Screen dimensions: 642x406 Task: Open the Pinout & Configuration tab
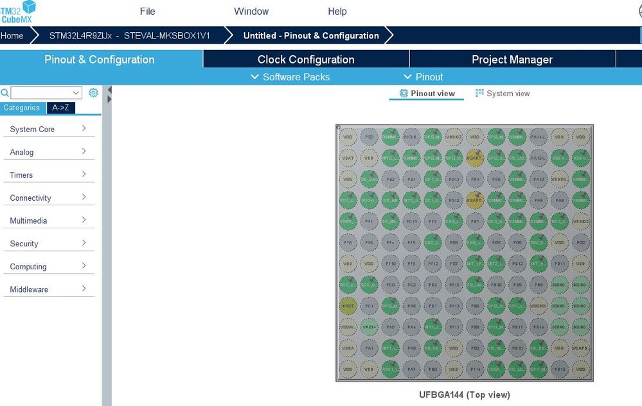100,60
